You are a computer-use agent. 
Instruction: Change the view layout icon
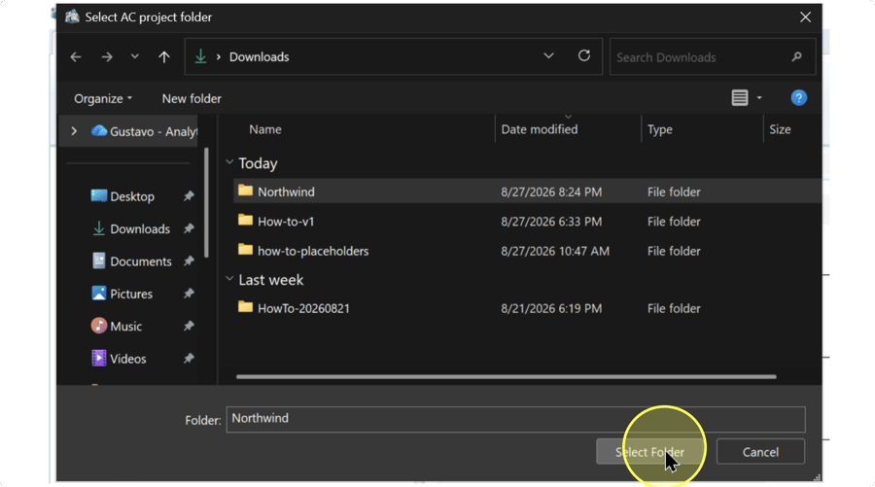(x=740, y=97)
